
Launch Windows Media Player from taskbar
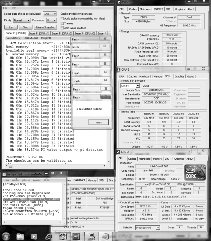(34, 237)
